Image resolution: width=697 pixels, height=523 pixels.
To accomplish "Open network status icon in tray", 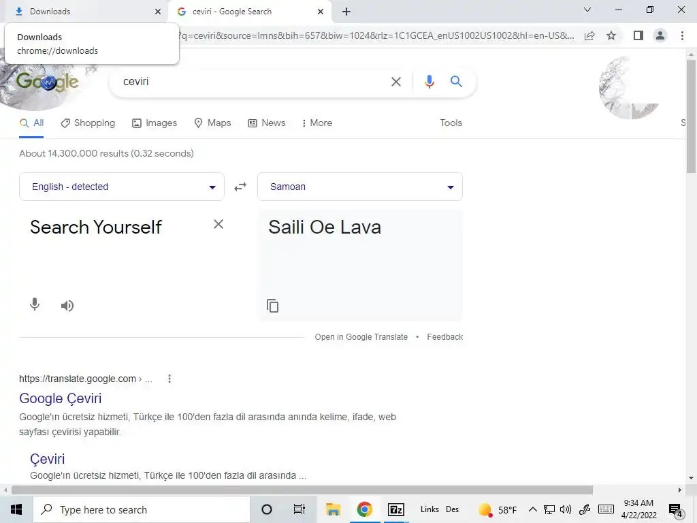I will coord(549,509).
